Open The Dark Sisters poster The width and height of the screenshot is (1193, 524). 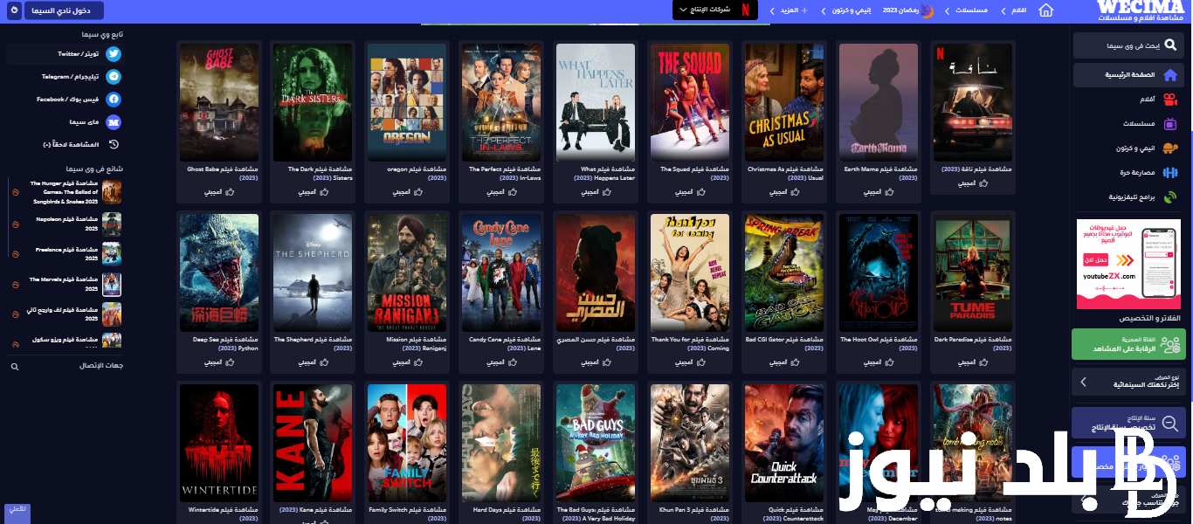pyautogui.click(x=314, y=102)
